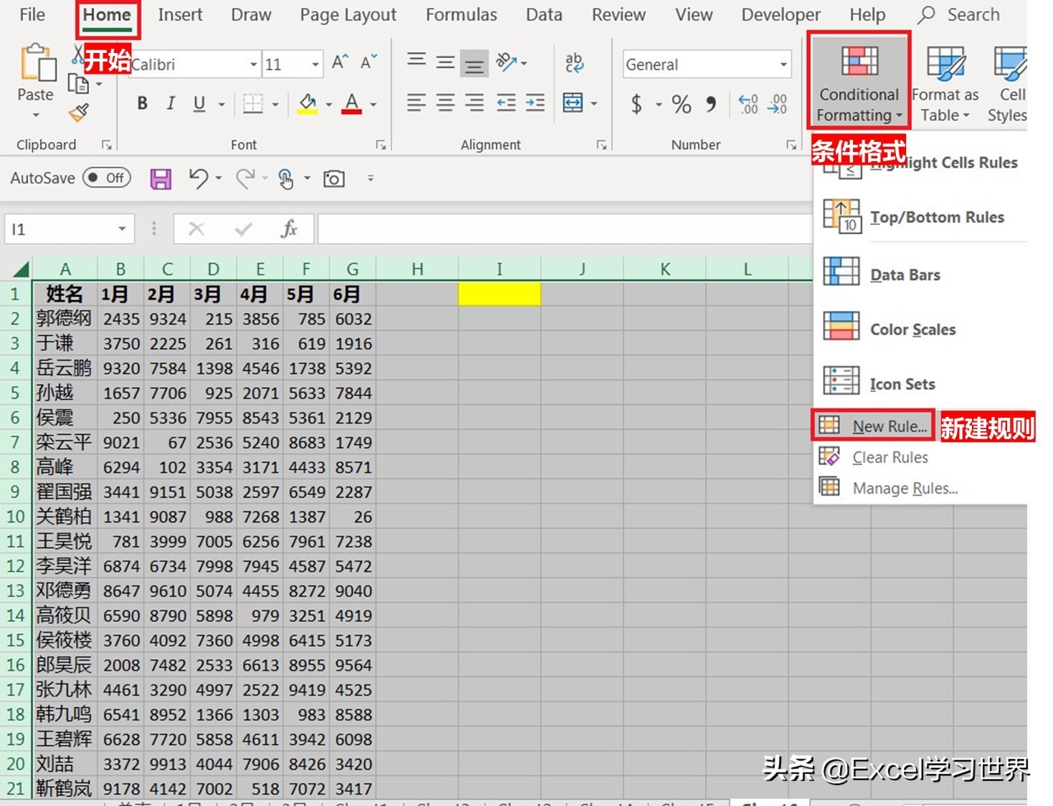Apply comma style number format
1053x806 pixels.
coord(710,105)
